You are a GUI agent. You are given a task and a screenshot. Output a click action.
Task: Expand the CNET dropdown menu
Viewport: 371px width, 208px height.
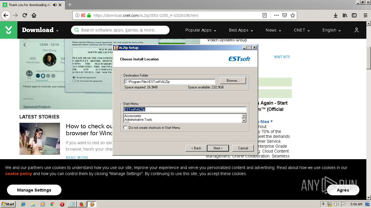[x=302, y=30]
